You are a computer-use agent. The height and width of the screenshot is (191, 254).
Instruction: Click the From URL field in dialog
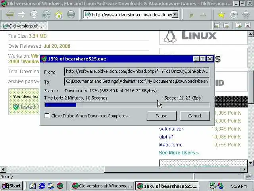pos(137,72)
